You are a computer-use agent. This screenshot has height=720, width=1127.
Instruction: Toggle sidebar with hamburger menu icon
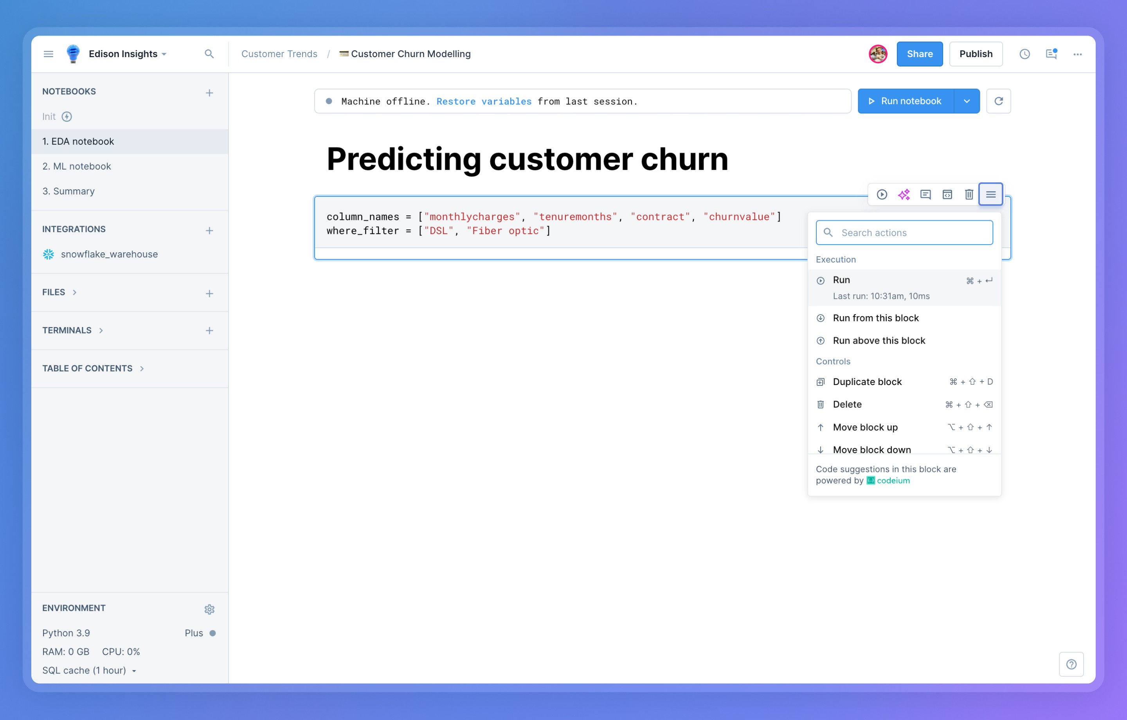(48, 54)
